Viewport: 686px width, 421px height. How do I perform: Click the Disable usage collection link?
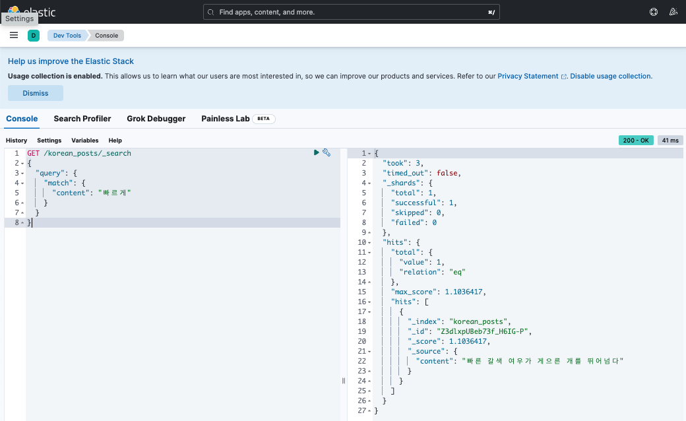click(x=611, y=76)
